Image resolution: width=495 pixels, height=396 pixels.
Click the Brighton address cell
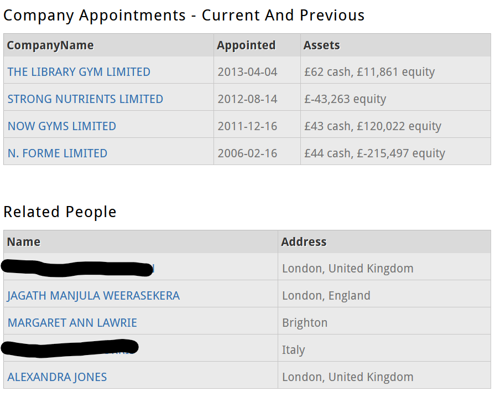coord(304,323)
